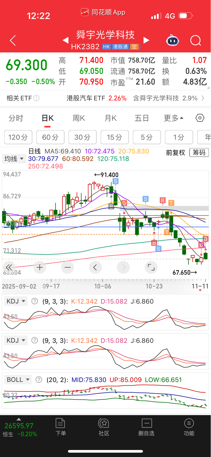
Task: Open the robot AI assistant
Action: point(173,40)
